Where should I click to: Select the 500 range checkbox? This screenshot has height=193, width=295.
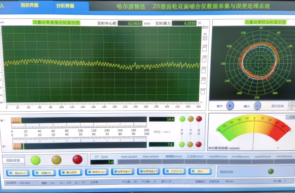pyautogui.click(x=204, y=82)
